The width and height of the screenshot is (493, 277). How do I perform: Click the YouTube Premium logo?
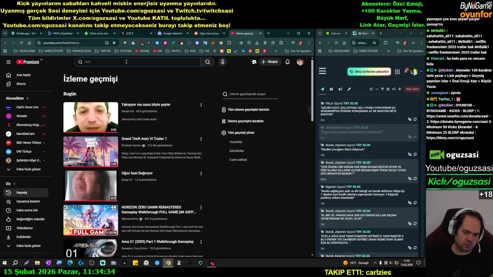tap(28, 62)
